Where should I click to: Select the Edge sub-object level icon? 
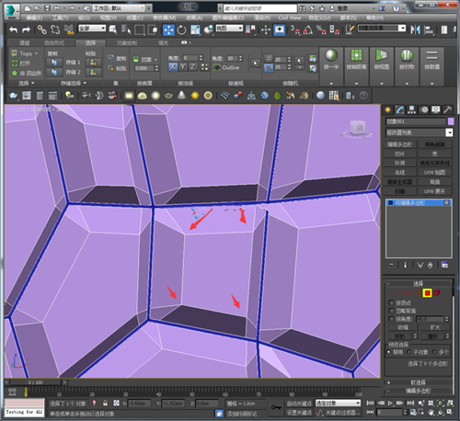click(408, 293)
